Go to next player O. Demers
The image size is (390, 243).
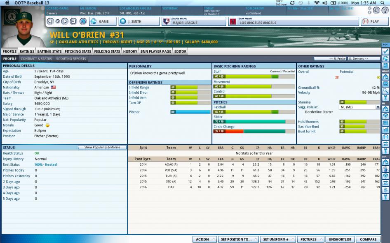[x=363, y=58]
